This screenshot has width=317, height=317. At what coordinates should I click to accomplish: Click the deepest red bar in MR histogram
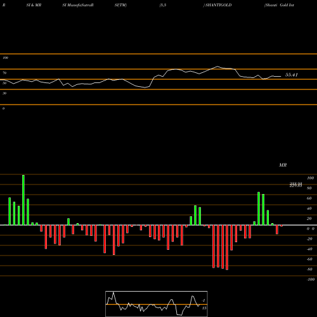pos(227,247)
